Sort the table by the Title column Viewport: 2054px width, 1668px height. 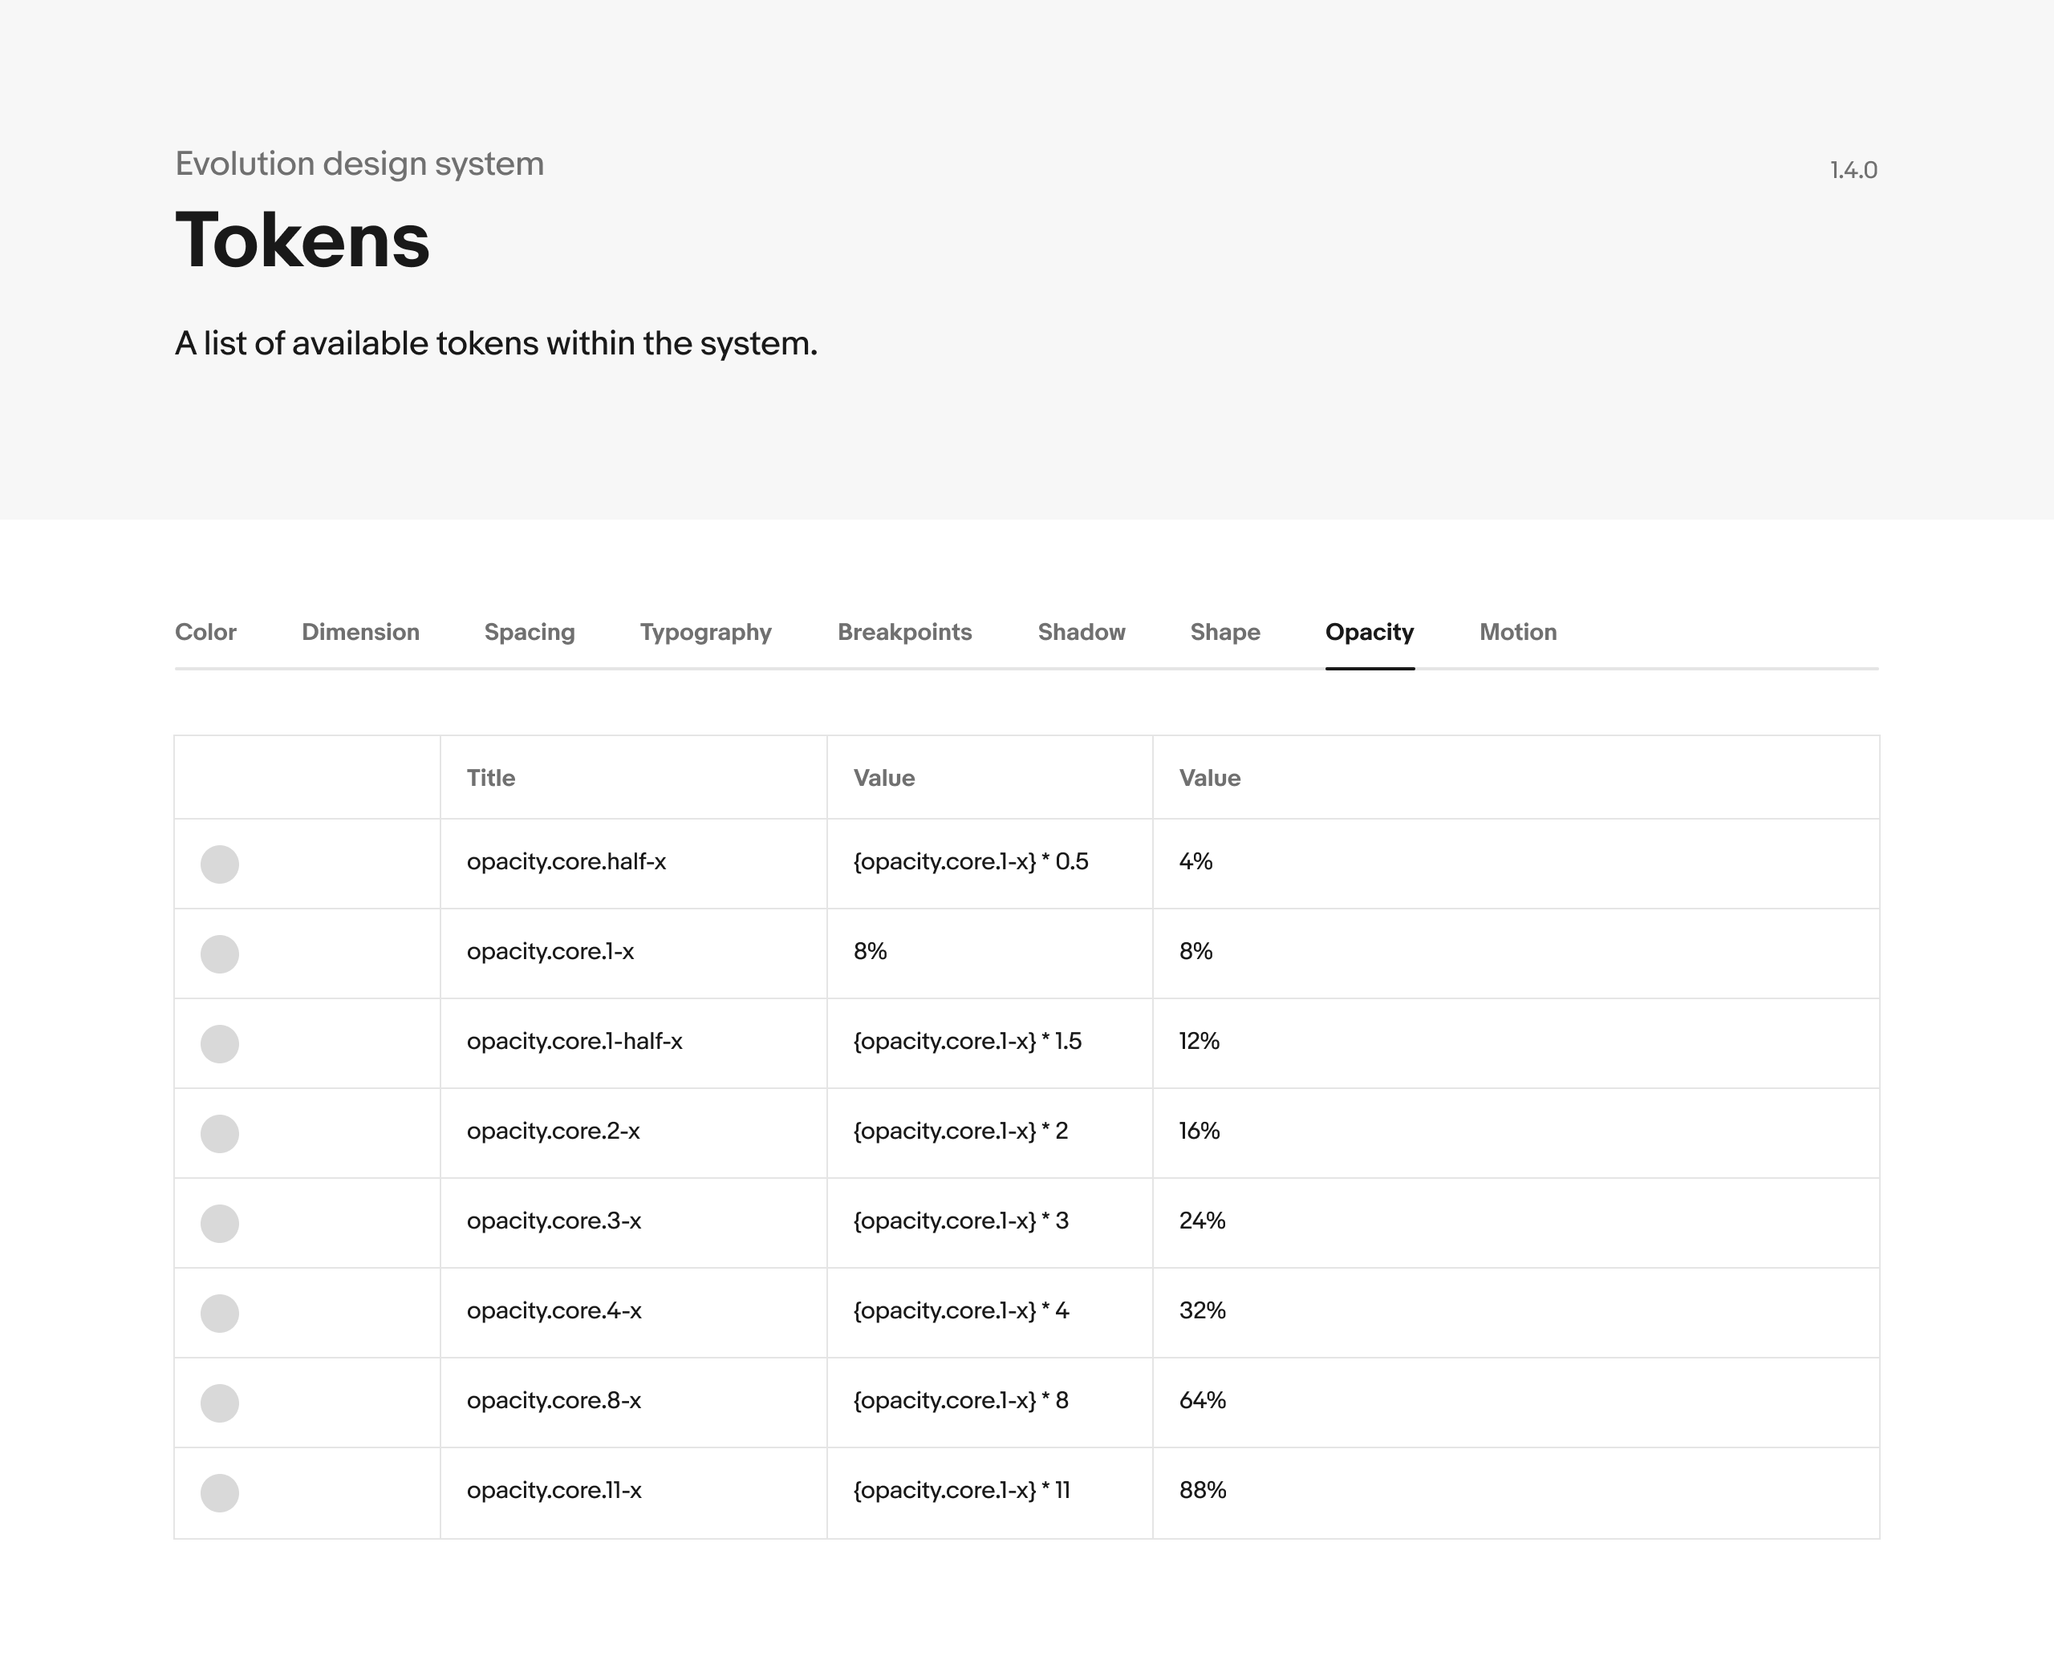pos(490,779)
